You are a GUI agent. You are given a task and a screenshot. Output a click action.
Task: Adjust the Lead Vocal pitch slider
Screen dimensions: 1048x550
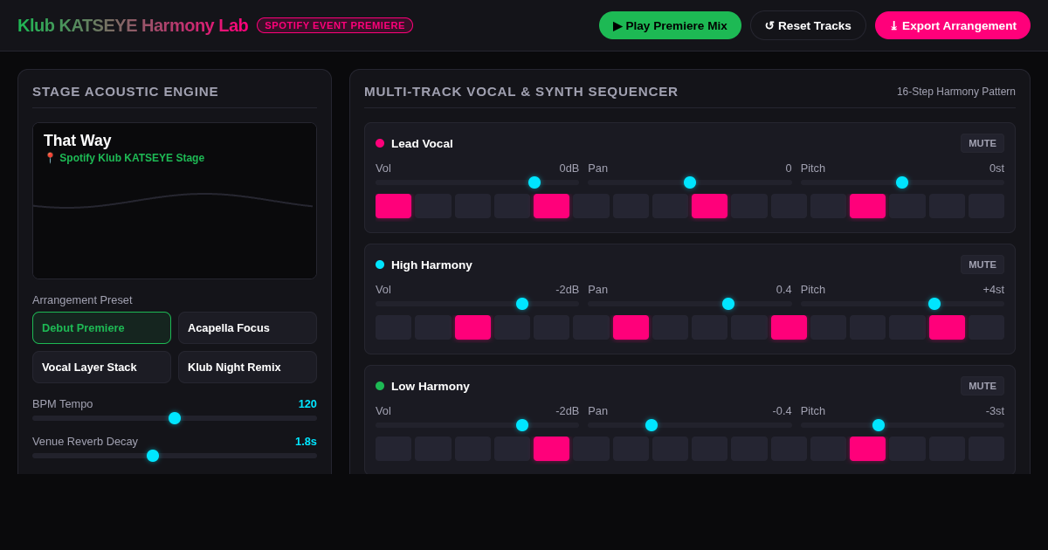902,182
